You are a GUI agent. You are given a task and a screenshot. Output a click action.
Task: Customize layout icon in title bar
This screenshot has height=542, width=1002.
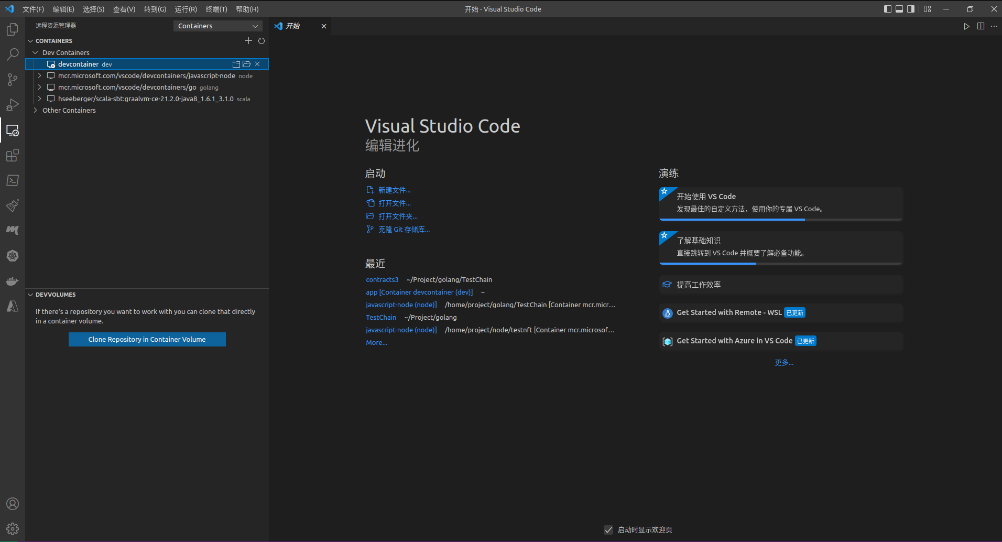[x=928, y=9]
